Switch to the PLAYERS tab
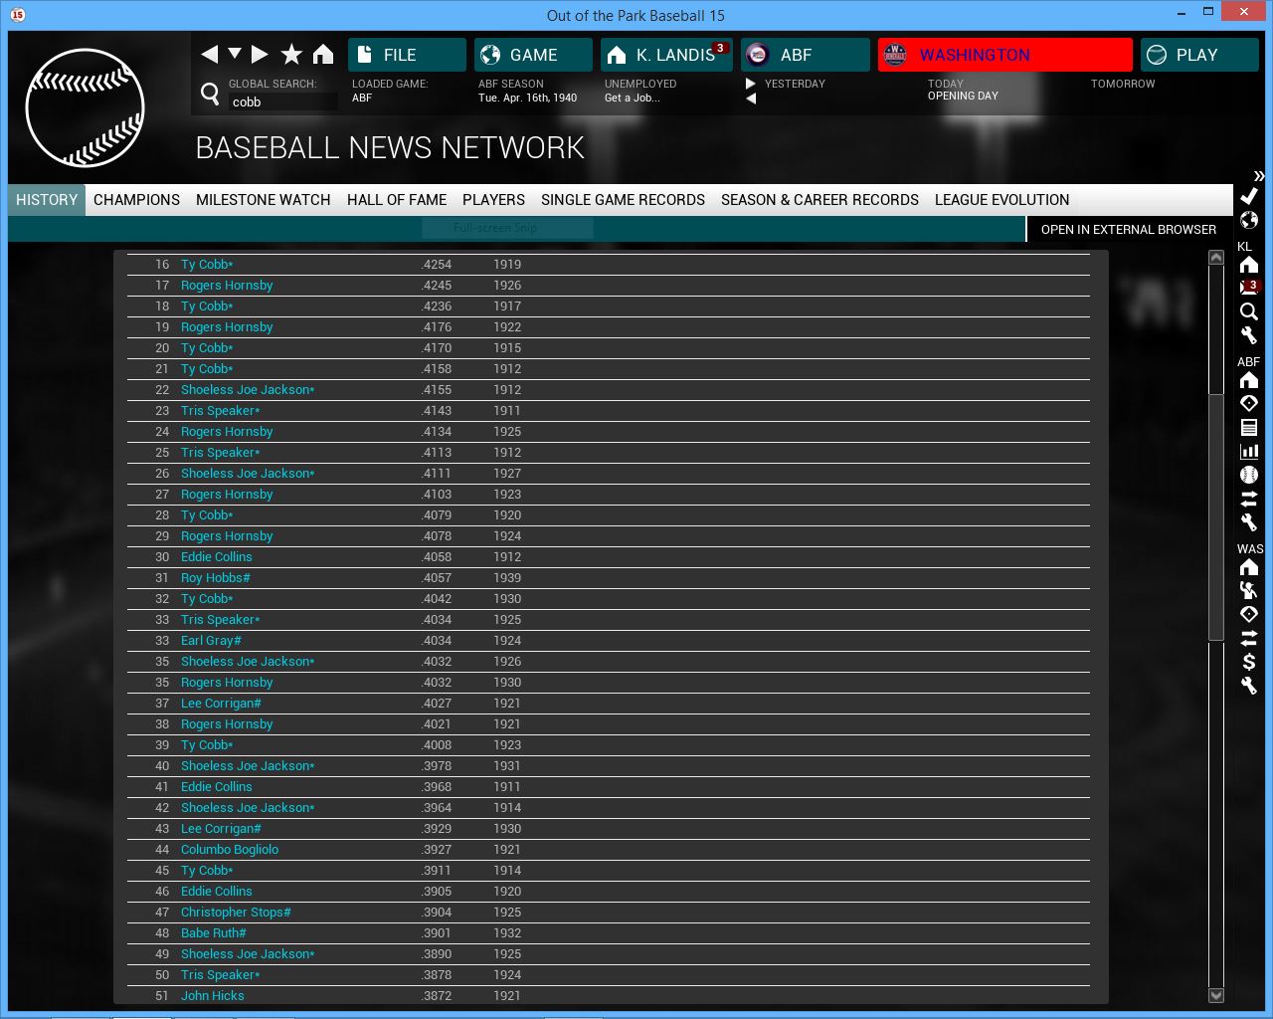 (x=493, y=199)
